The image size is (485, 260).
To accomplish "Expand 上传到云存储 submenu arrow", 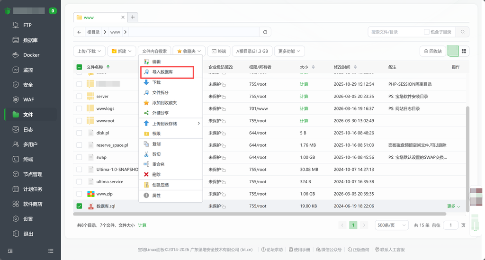I will pyautogui.click(x=198, y=123).
